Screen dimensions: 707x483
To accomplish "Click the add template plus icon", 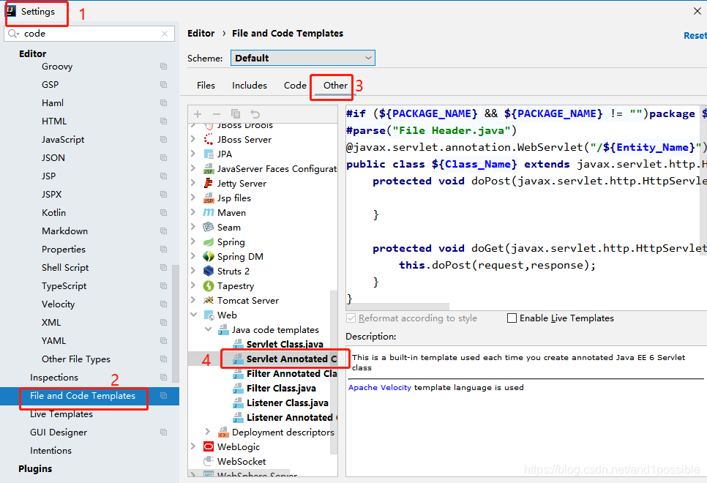I will 198,114.
